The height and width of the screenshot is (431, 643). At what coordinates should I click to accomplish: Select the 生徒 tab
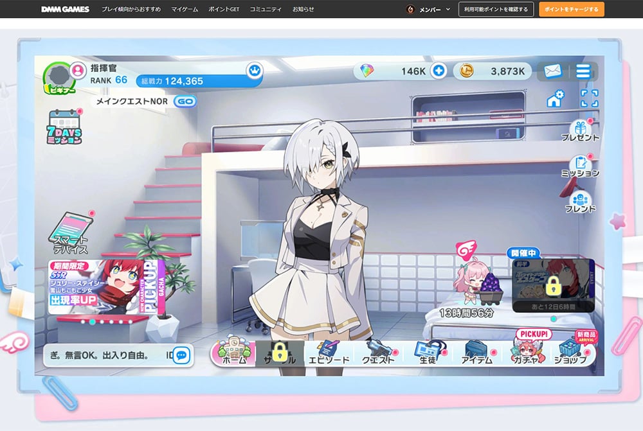pyautogui.click(x=428, y=353)
